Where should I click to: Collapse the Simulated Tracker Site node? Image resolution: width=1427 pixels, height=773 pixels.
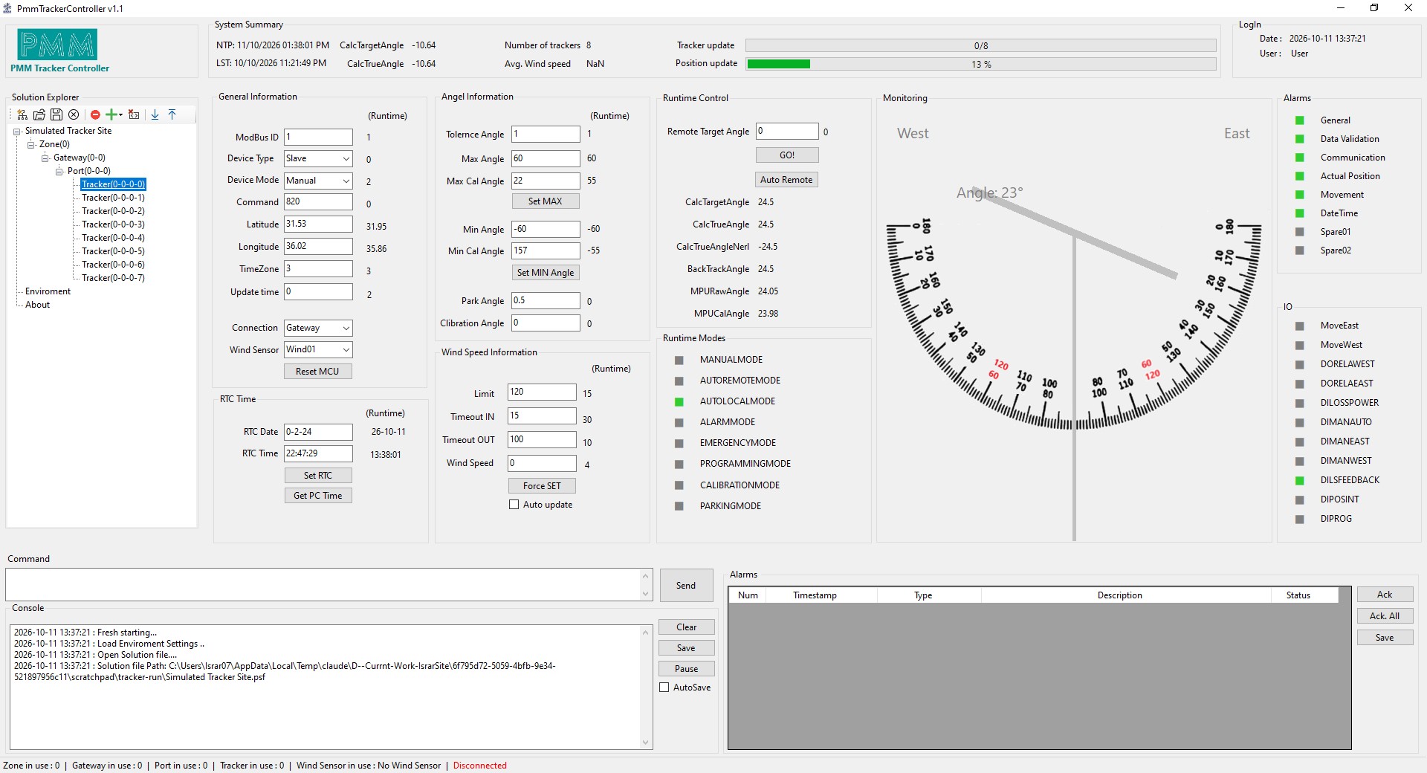pos(16,132)
